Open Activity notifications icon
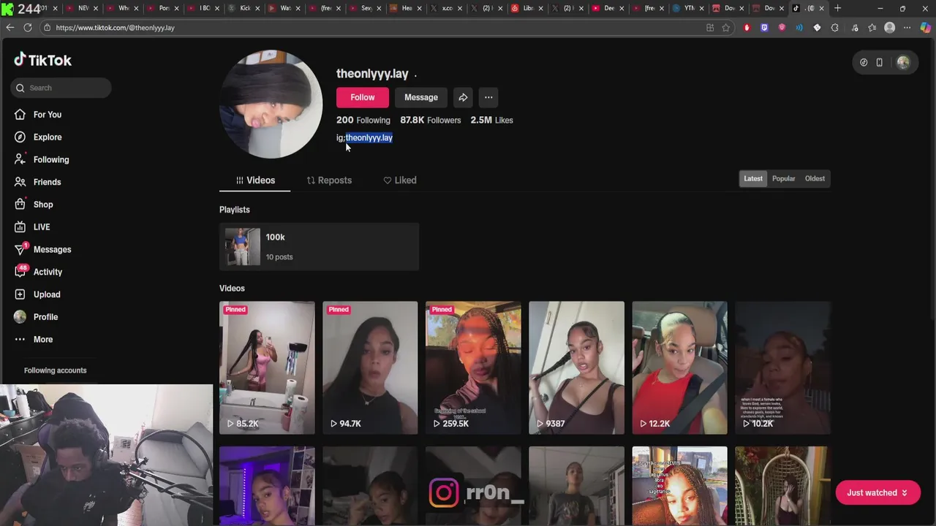The width and height of the screenshot is (936, 526). pos(20,272)
